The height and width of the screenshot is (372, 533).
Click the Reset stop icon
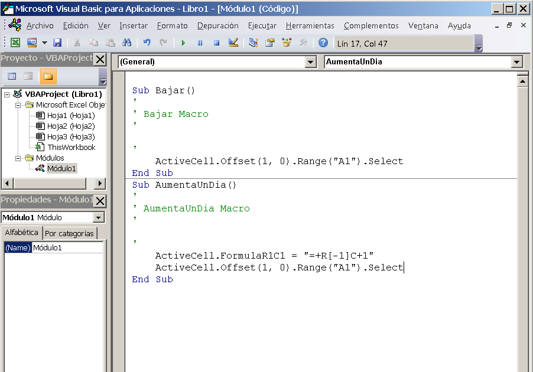pyautogui.click(x=216, y=43)
